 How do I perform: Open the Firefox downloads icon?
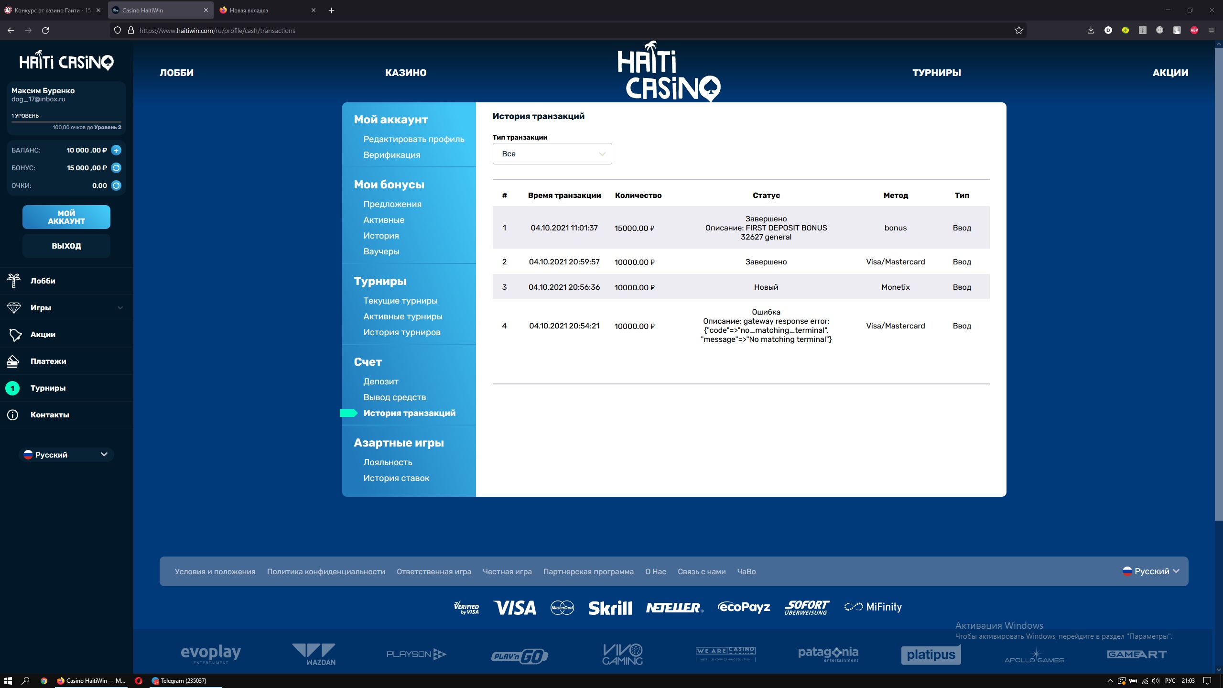click(1091, 31)
